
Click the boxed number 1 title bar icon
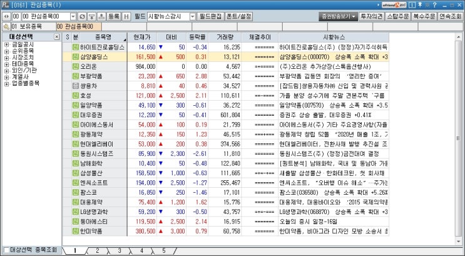point(412,5)
